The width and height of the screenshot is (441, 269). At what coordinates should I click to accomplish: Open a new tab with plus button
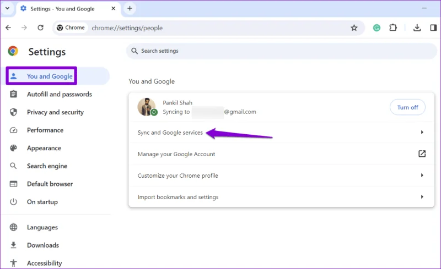130,8
